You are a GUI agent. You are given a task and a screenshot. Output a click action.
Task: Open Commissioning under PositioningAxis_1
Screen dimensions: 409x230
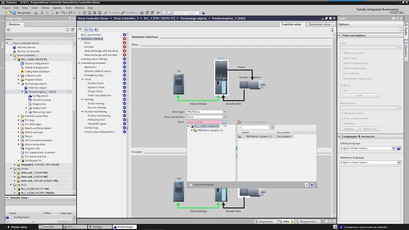tap(42, 100)
